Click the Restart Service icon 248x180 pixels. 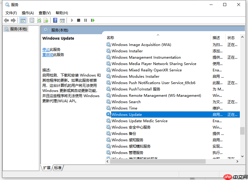pyautogui.click(x=93, y=20)
